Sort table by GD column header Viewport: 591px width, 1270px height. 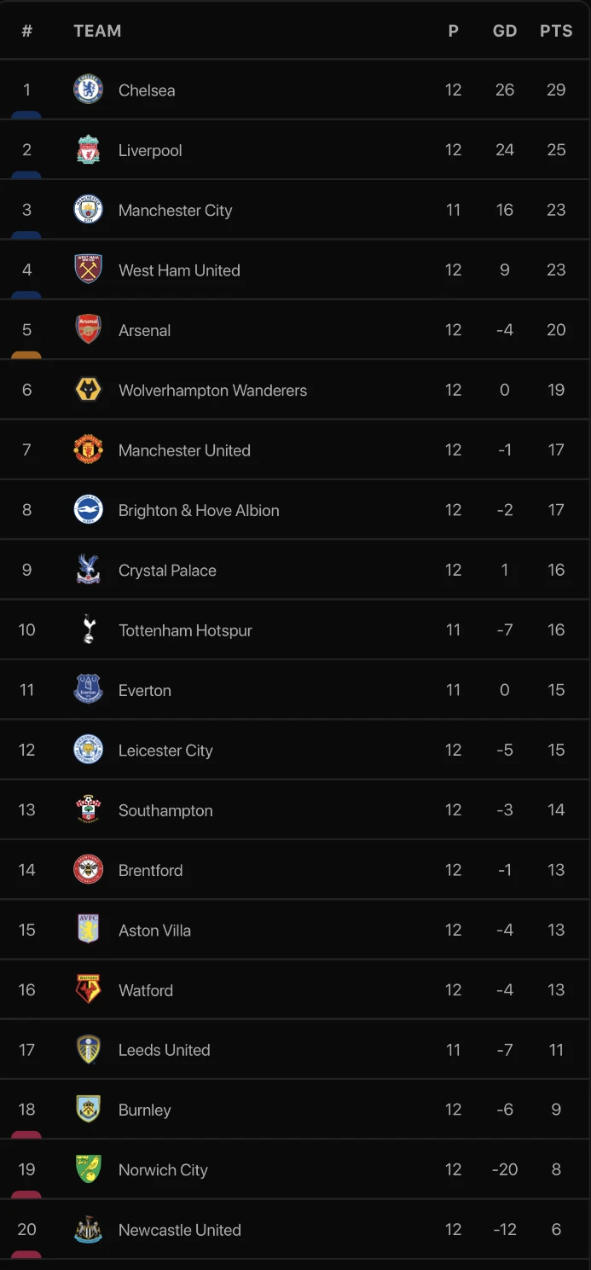[505, 31]
